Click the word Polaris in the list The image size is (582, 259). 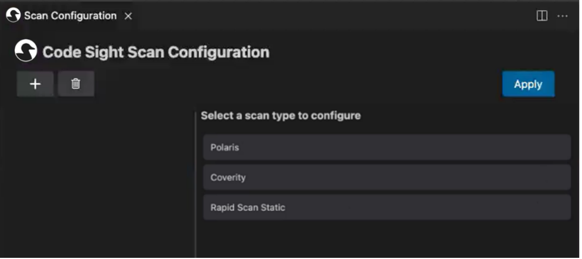(x=225, y=147)
